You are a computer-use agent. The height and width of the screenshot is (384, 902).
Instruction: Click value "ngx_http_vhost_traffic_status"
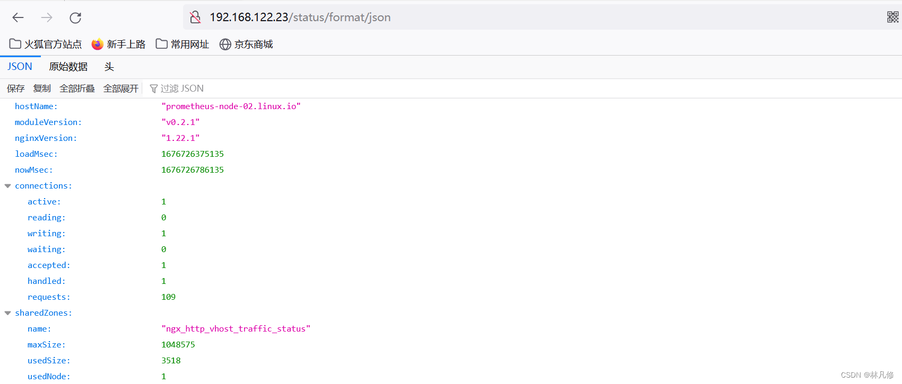236,329
